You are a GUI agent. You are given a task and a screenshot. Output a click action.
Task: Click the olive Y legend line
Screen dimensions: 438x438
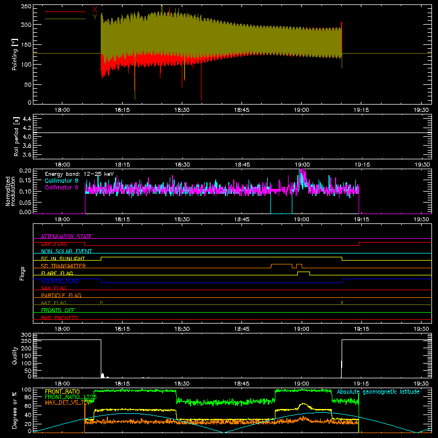(x=65, y=19)
